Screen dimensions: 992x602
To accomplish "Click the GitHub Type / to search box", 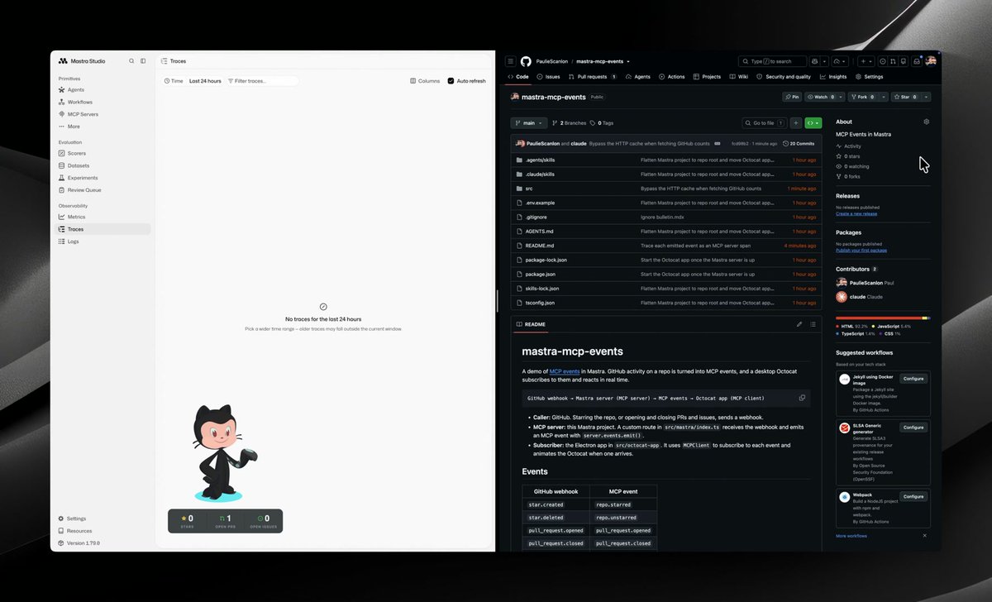I will coord(772,61).
